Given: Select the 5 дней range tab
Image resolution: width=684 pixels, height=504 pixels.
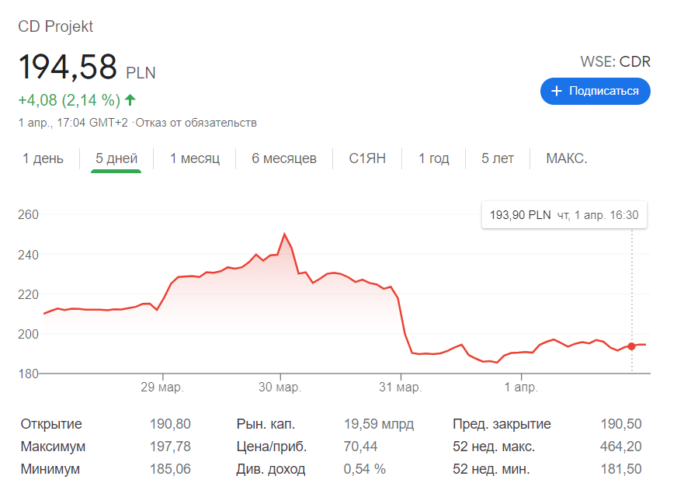Looking at the screenshot, I should [x=116, y=158].
